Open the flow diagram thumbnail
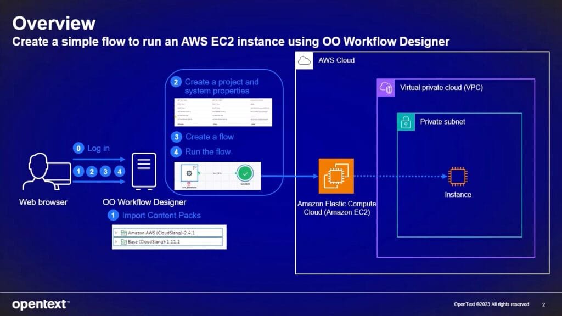562x316 pixels. pos(217,176)
